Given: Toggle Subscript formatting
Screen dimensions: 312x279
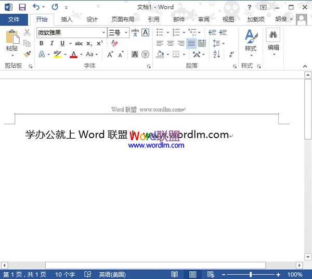Looking at the screenshot, I should pos(89,43).
